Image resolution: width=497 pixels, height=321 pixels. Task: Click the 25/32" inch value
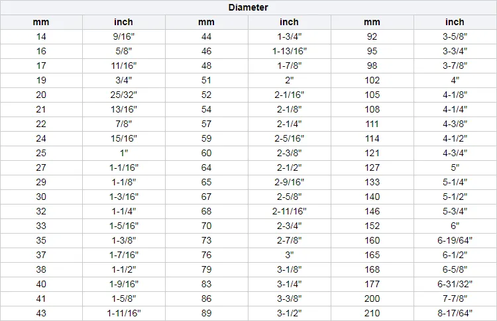[124, 95]
